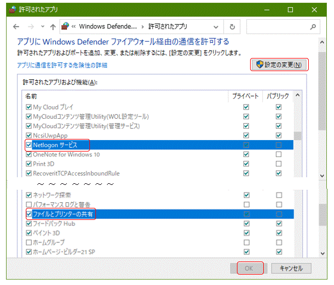Image resolution: width=334 pixels, height=285 pixels.
Task: Toggle Netlogon サービス private checkbox
Action: click(x=246, y=145)
